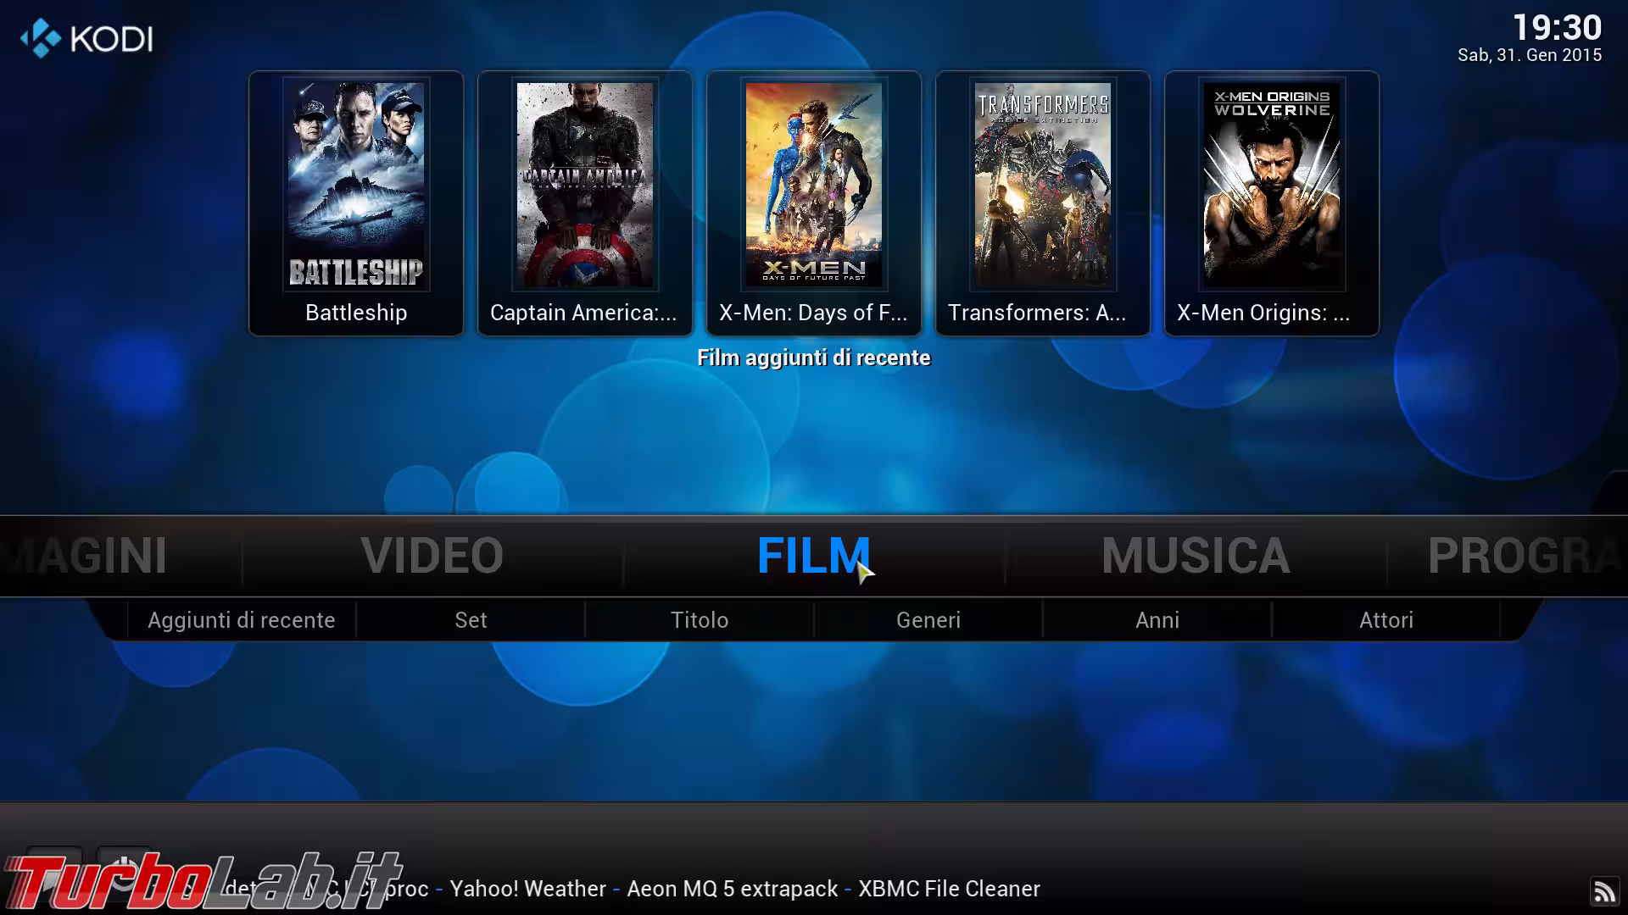1628x915 pixels.
Task: Open the Battleship movie poster
Action: click(355, 185)
